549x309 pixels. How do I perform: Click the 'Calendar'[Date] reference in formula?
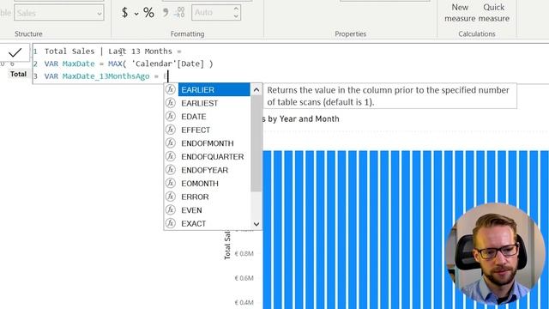coord(168,64)
